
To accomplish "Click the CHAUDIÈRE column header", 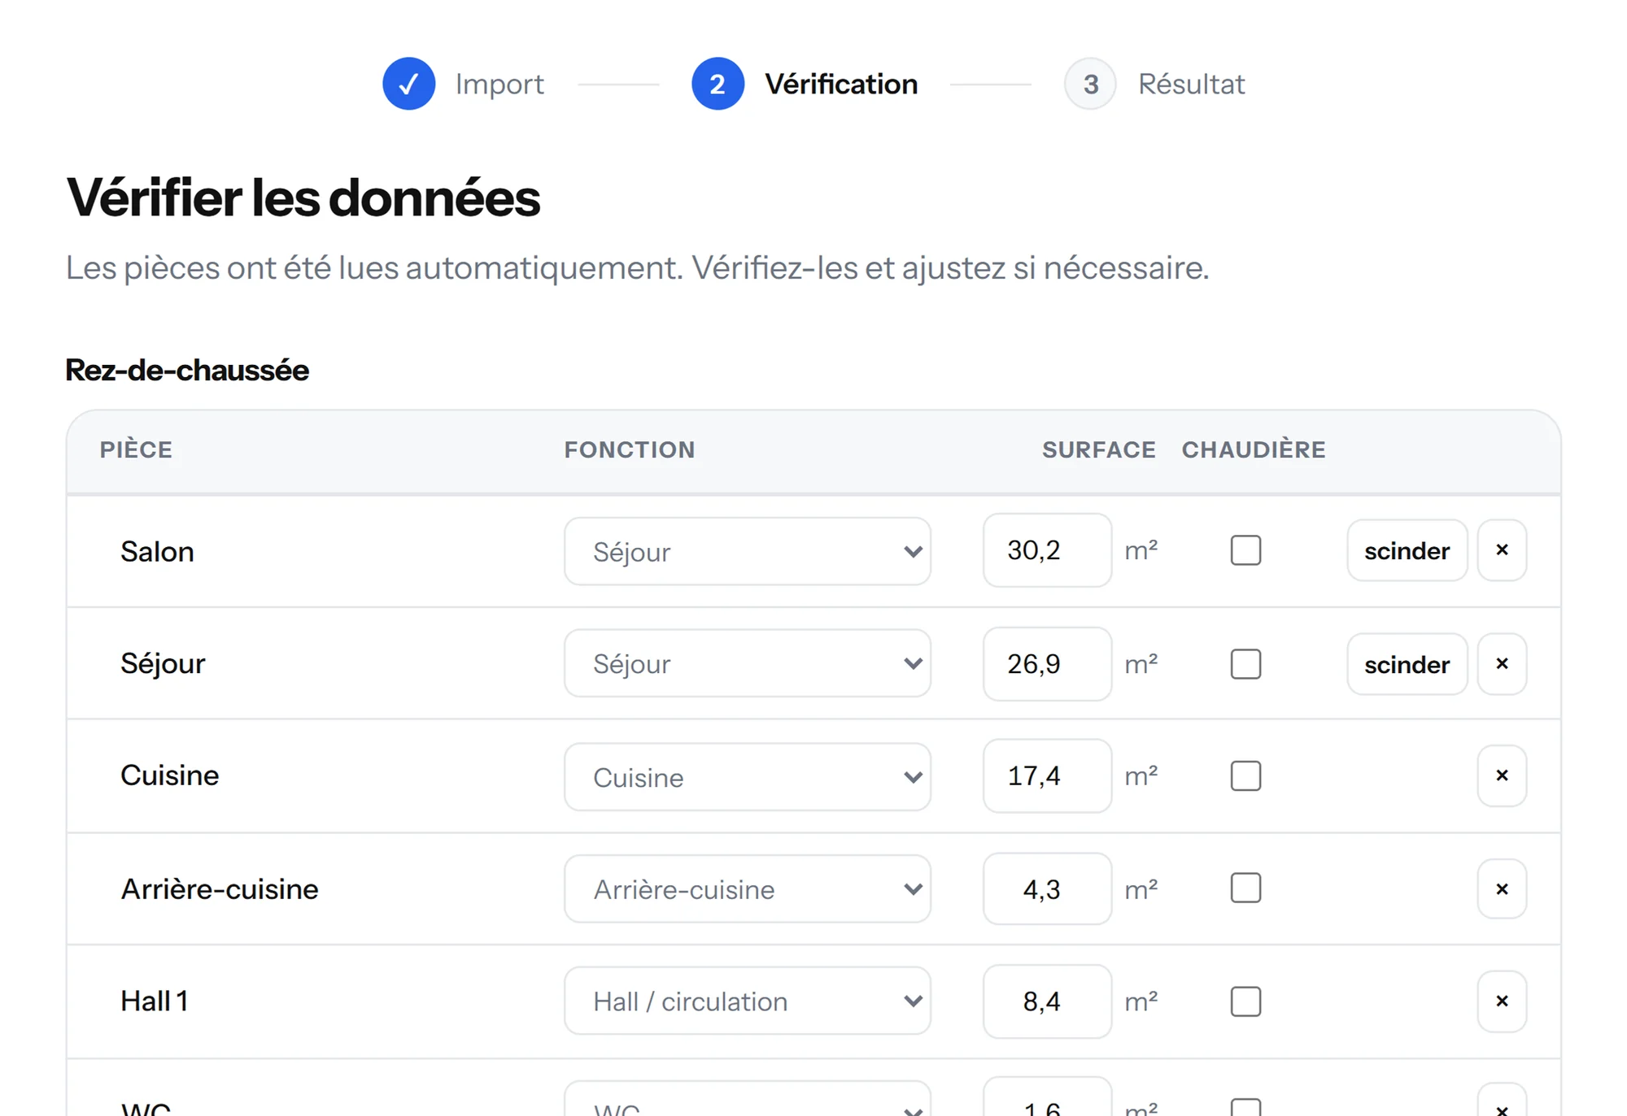I will tap(1254, 449).
